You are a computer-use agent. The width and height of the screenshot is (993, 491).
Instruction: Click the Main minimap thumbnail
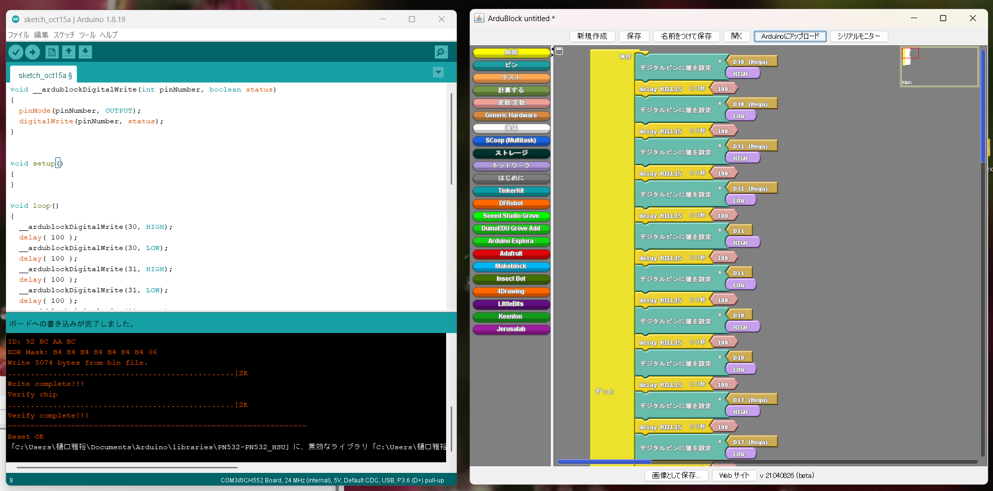coord(939,67)
